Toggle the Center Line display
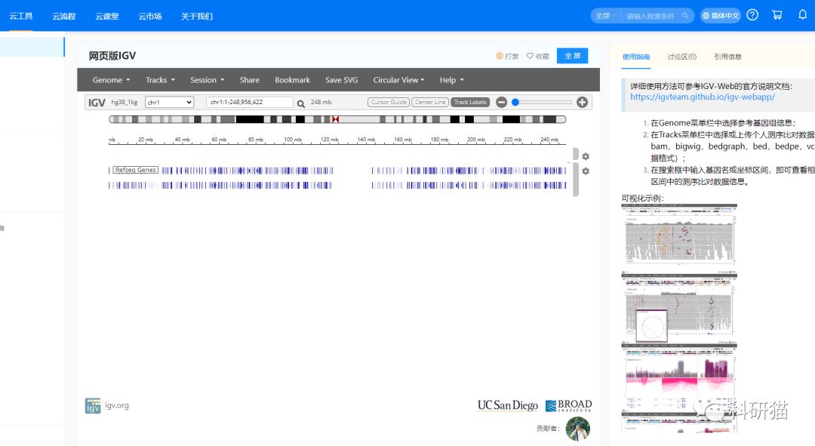Image resolution: width=815 pixels, height=446 pixels. (x=430, y=102)
